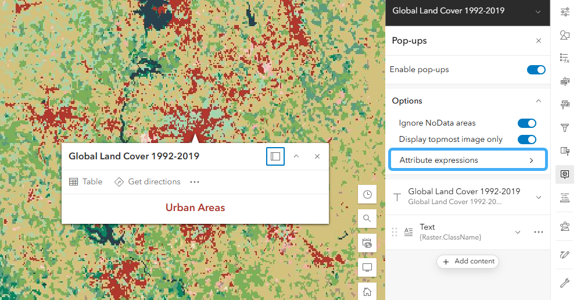Open Text content options ellipsis
The height and width of the screenshot is (300, 577).
[x=539, y=232]
